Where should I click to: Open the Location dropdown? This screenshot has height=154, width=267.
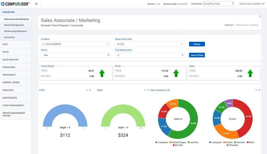[x=75, y=44]
